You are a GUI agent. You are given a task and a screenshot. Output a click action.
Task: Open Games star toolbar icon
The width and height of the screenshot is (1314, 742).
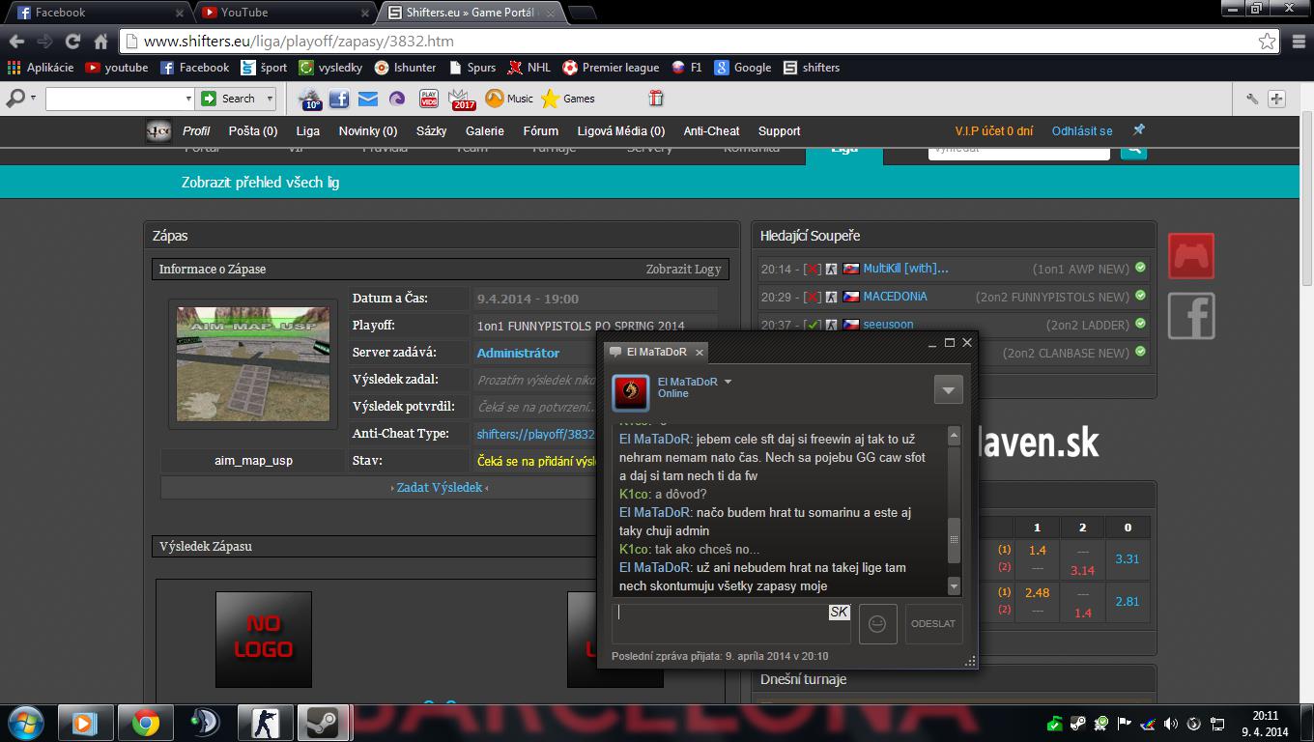click(568, 99)
